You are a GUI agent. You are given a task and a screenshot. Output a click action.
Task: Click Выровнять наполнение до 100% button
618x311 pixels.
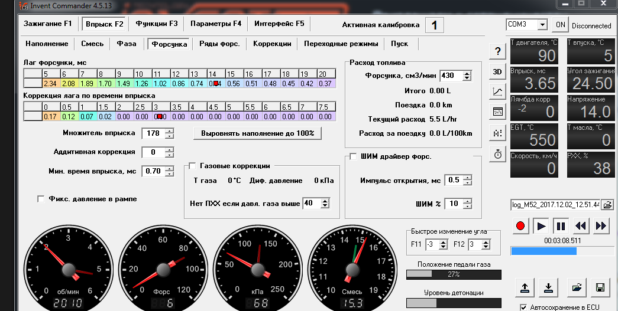pyautogui.click(x=257, y=133)
